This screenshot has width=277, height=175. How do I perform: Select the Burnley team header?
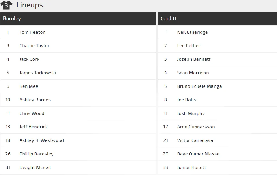pyautogui.click(x=12, y=18)
